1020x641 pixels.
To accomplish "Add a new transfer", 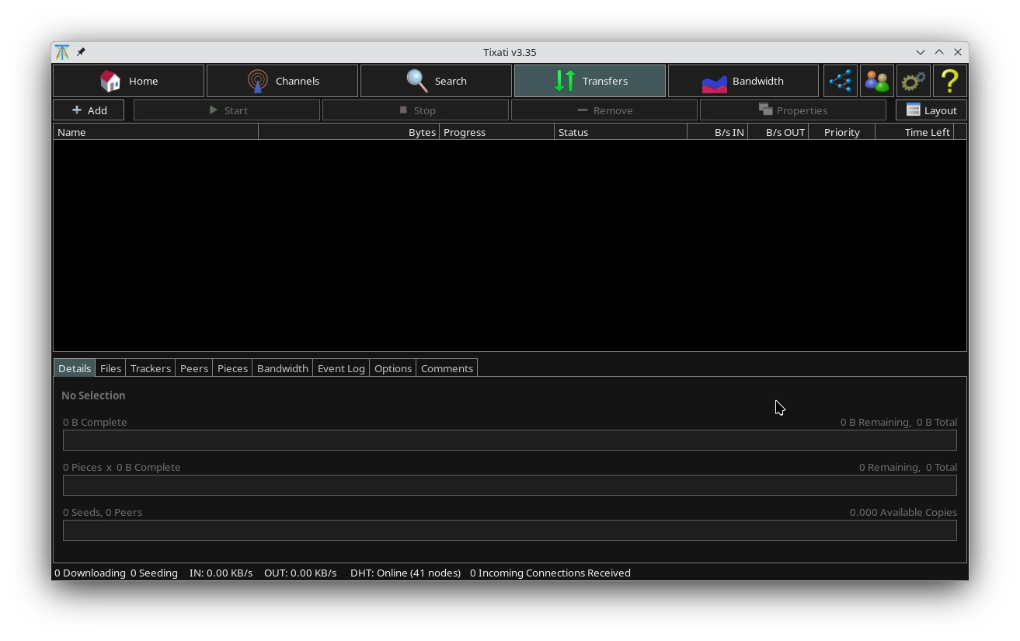I will point(89,110).
